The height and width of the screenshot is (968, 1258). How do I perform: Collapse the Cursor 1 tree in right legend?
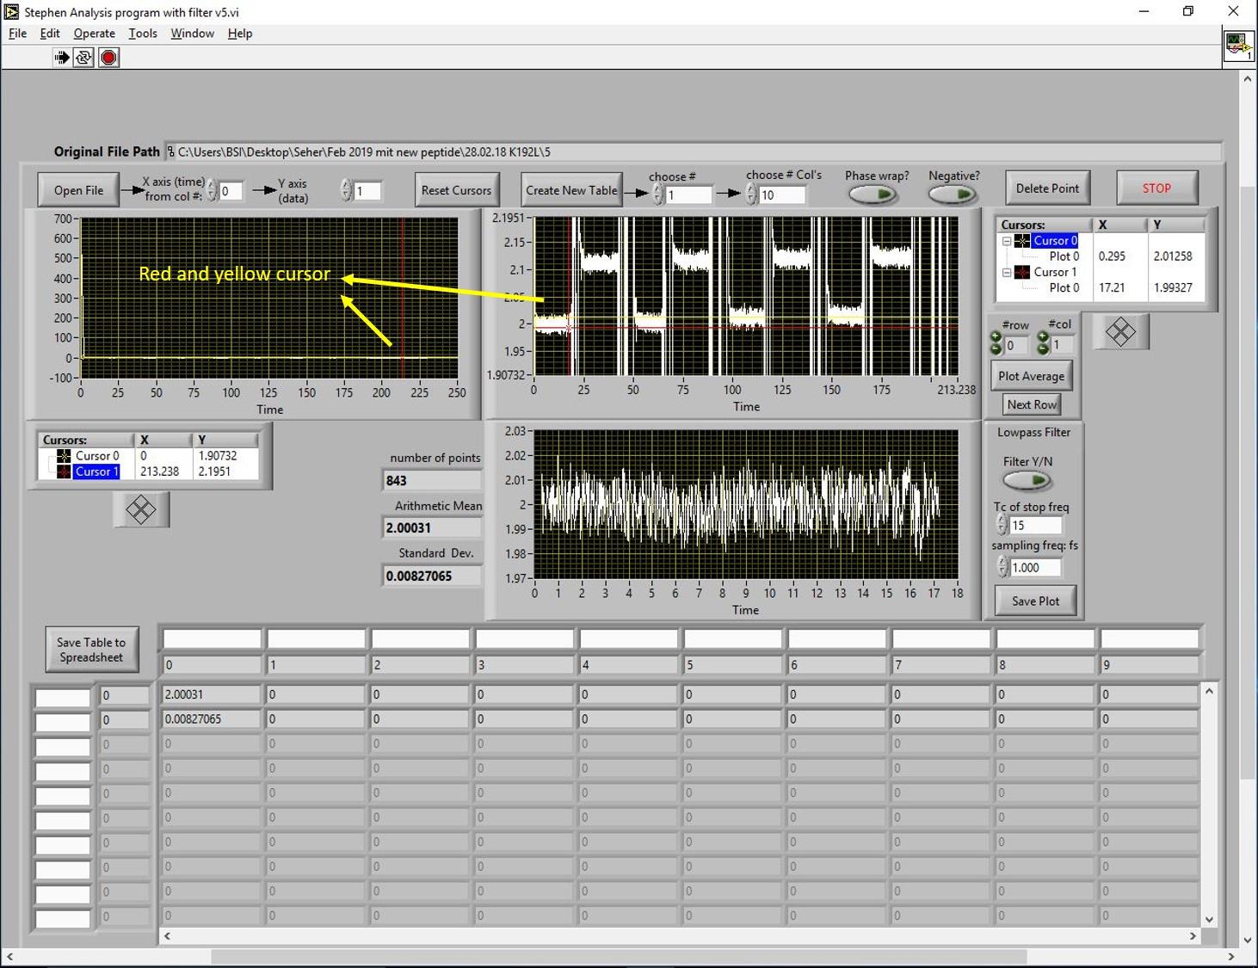click(1007, 273)
